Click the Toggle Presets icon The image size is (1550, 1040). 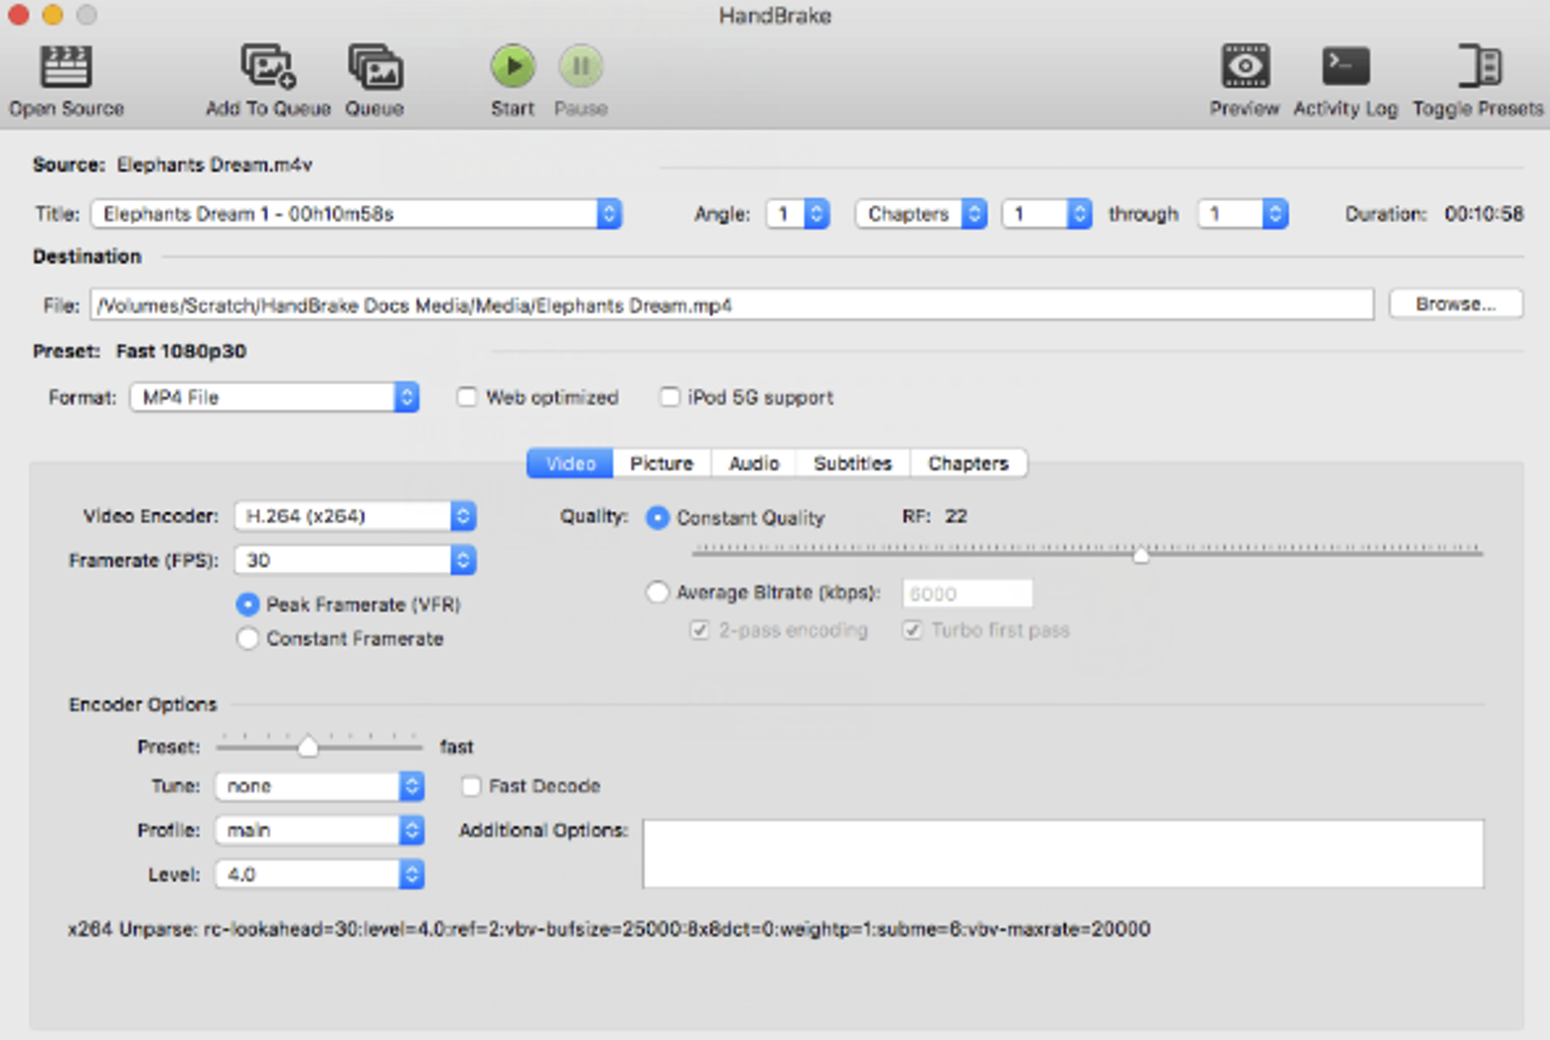click(x=1480, y=66)
